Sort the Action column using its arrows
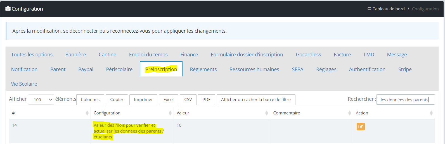Viewport: 445px width, 144px height. [x=431, y=113]
